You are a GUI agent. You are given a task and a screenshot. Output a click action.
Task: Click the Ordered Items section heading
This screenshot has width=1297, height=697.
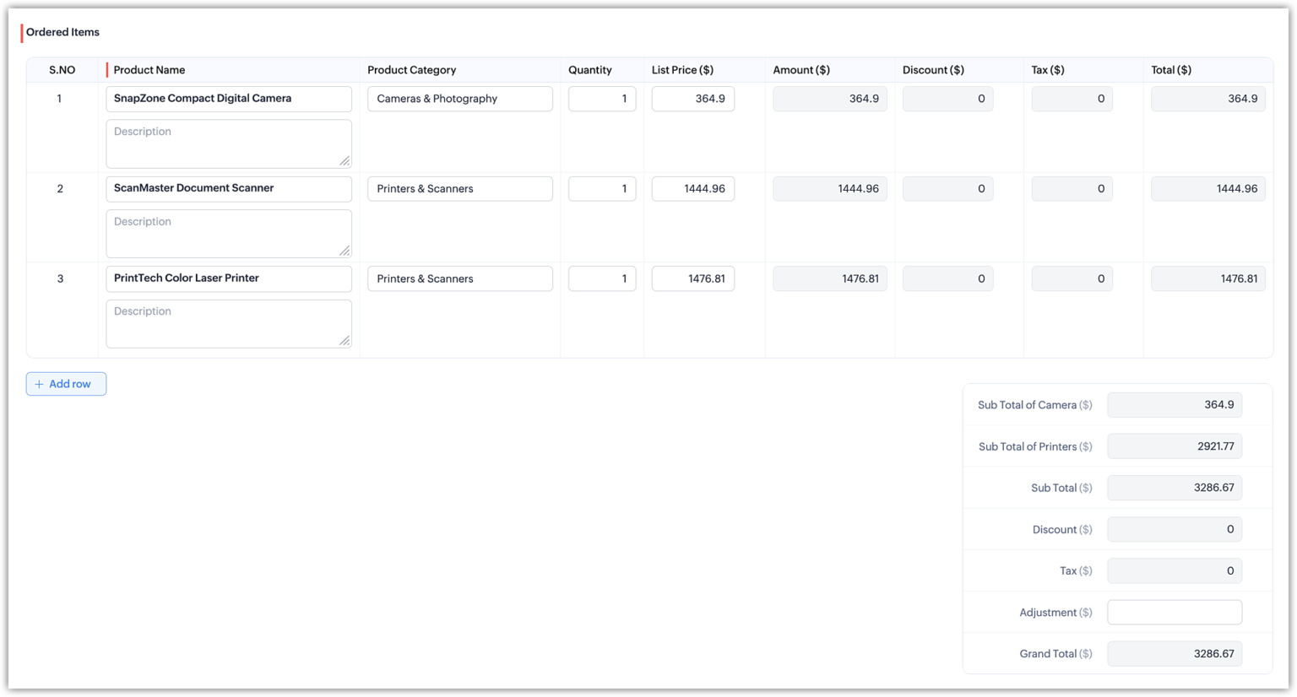(x=62, y=31)
